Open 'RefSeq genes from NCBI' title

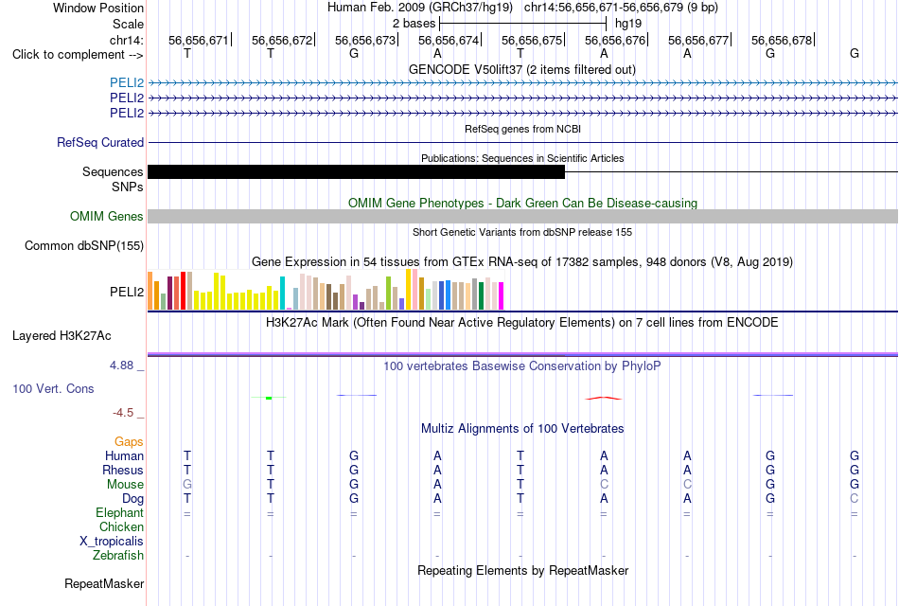(x=523, y=129)
